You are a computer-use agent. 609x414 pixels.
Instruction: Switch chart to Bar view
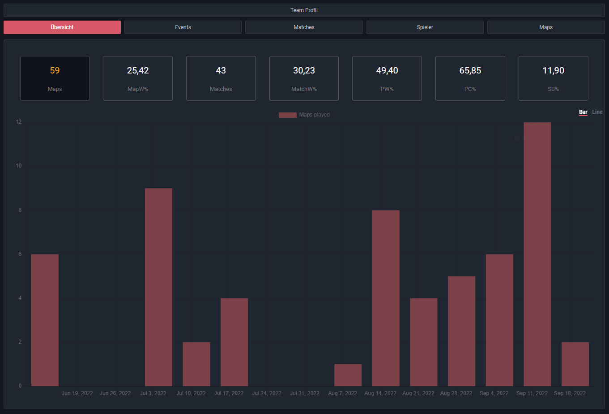coord(583,112)
